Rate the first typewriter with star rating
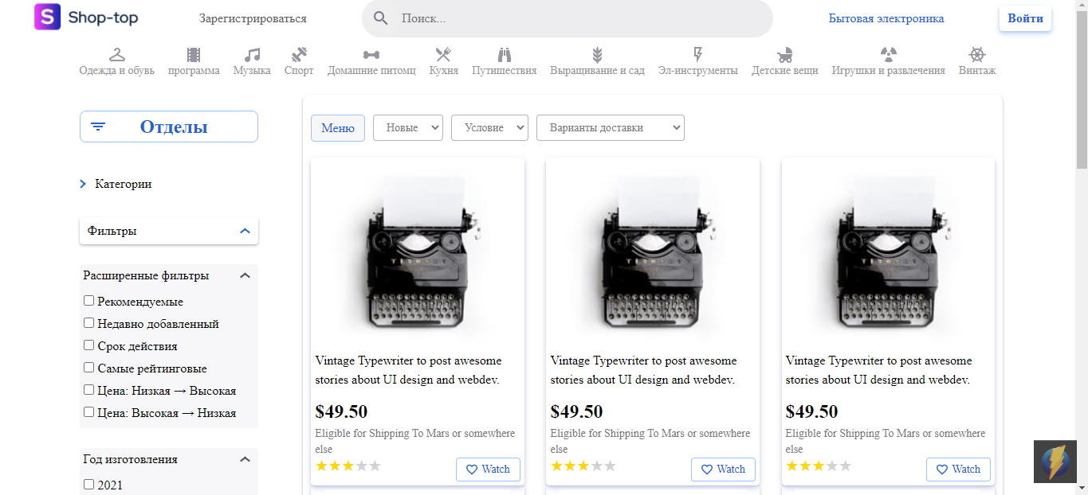1088x495 pixels. coord(348,466)
